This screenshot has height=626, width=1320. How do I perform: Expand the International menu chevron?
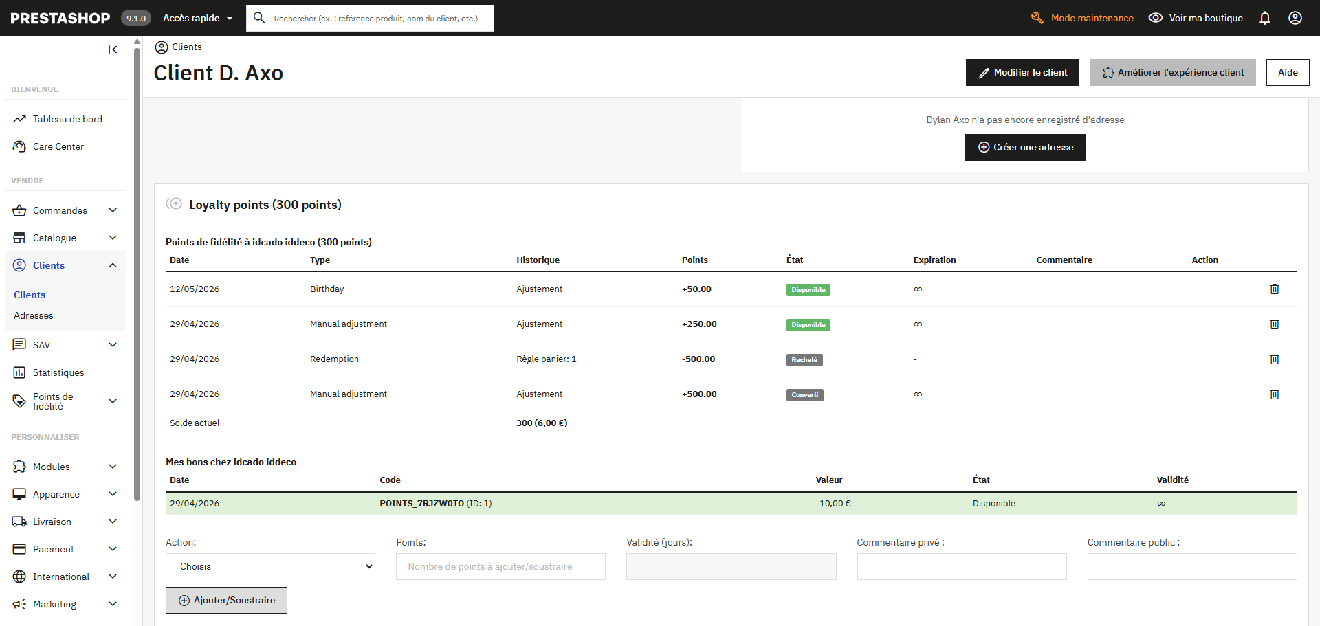coord(113,577)
